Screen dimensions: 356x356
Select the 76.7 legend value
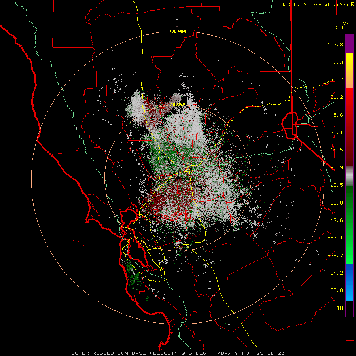337,80
